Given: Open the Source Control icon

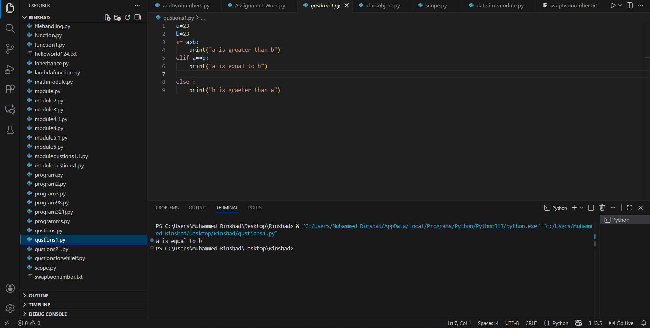Looking at the screenshot, I should click(10, 49).
